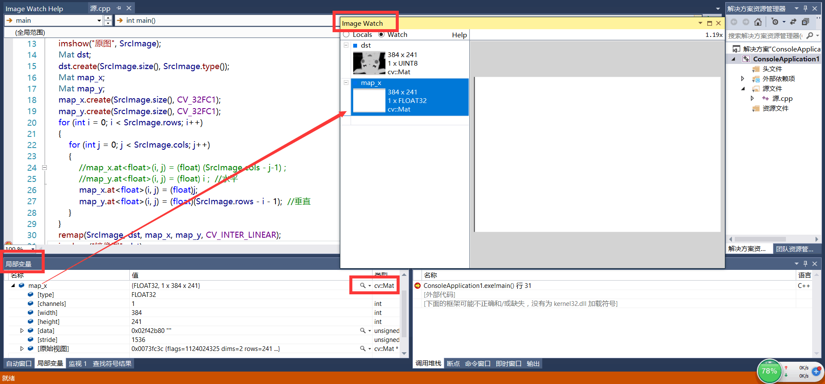Click the 值 column header in locals
Viewport: 825px width, 384px height.
(x=251, y=275)
